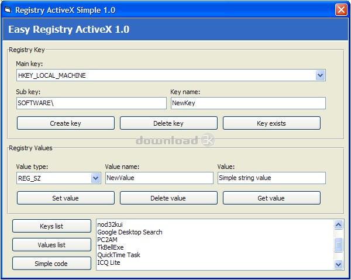Click the REG_SZ value type box
This screenshot has width=351, height=280.
[x=58, y=178]
